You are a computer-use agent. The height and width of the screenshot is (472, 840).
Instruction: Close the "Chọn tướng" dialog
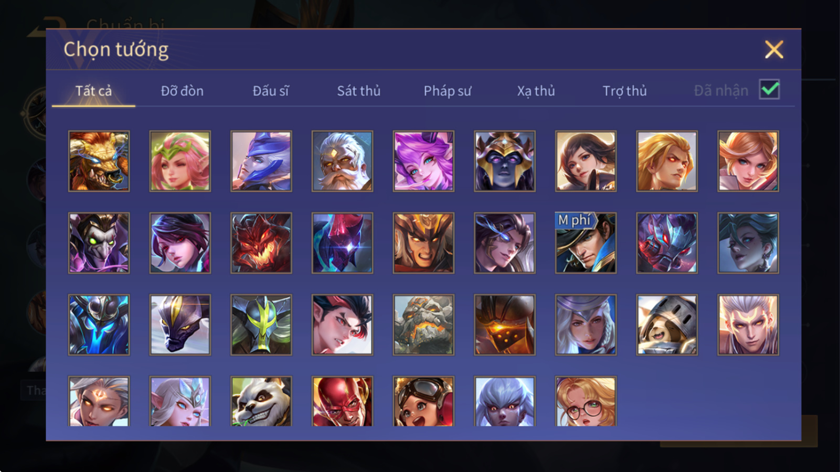[x=774, y=50]
